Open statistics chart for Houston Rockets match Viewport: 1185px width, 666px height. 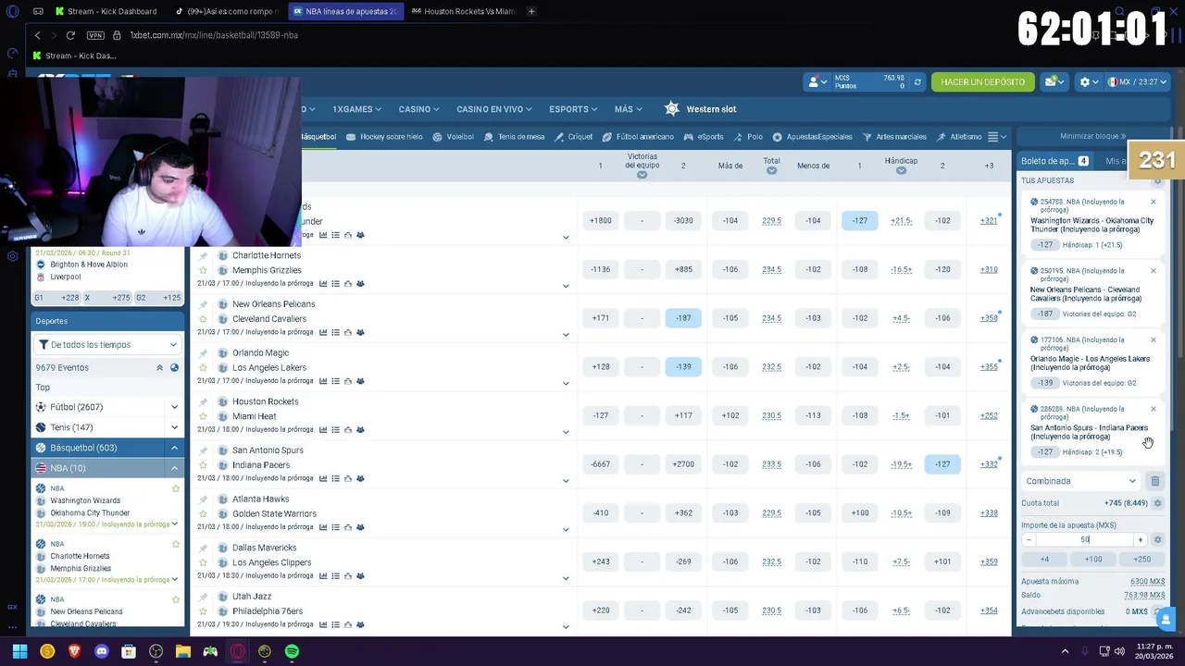pyautogui.click(x=323, y=429)
